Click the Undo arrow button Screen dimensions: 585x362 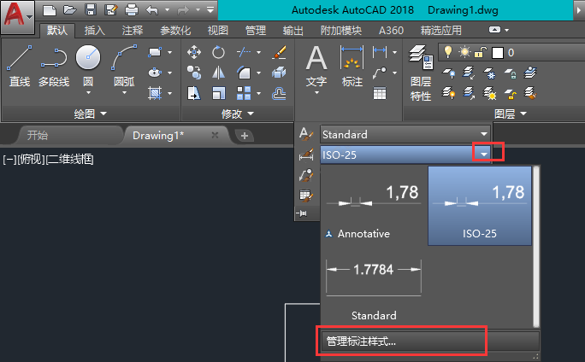click(152, 10)
